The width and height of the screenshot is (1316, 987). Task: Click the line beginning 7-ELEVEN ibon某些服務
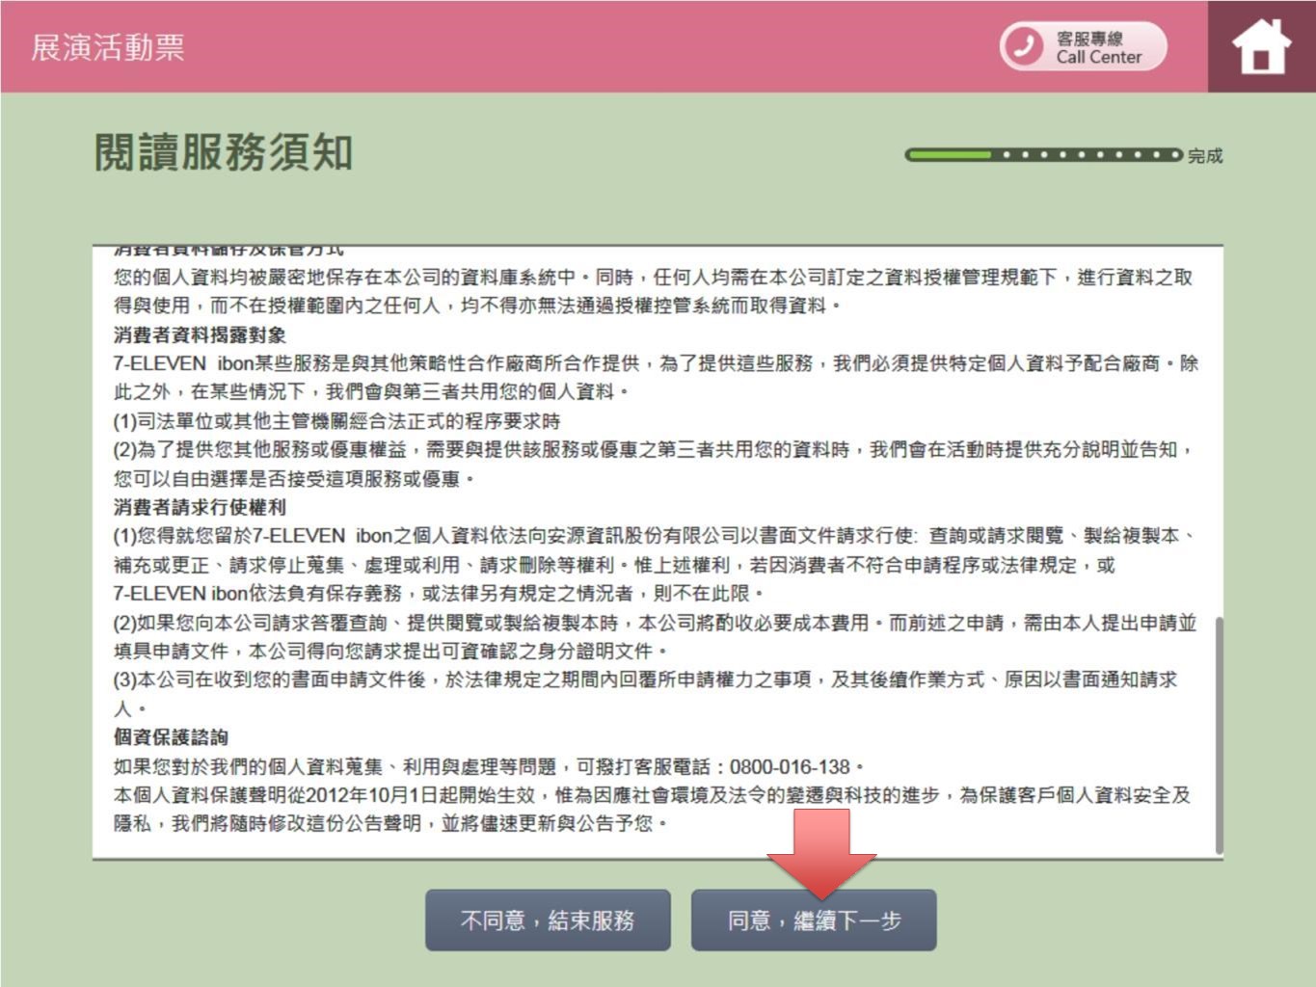(656, 363)
